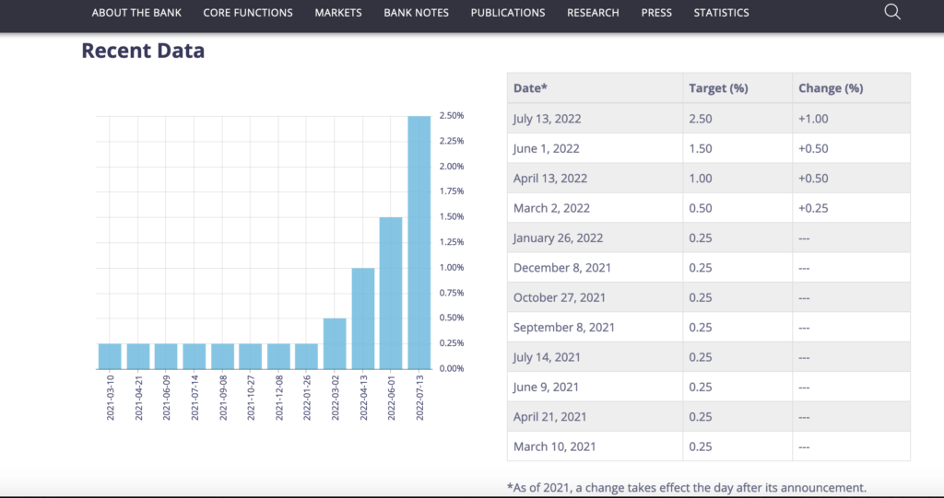Select the March 2, 2022 date cell
The image size is (944, 498).
[595, 208]
